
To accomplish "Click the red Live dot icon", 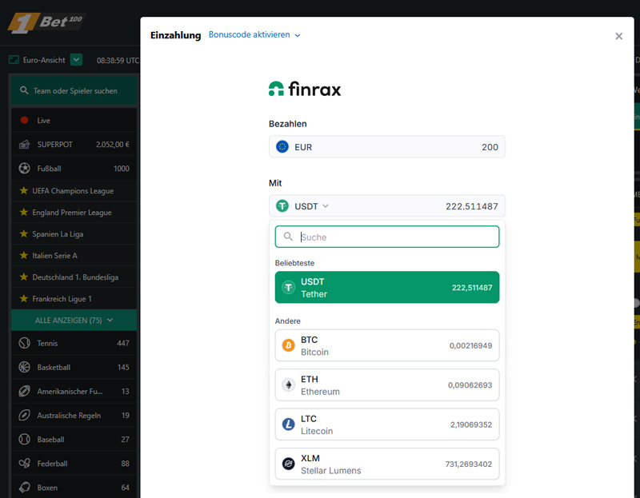I will click(x=25, y=121).
